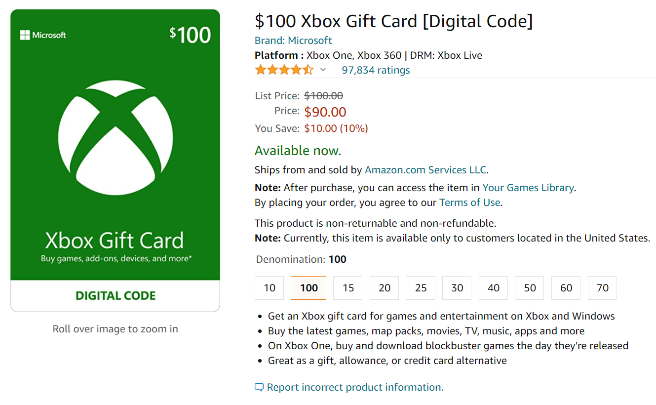
Task: Click the Amazon.com Services LLC link
Action: point(425,169)
